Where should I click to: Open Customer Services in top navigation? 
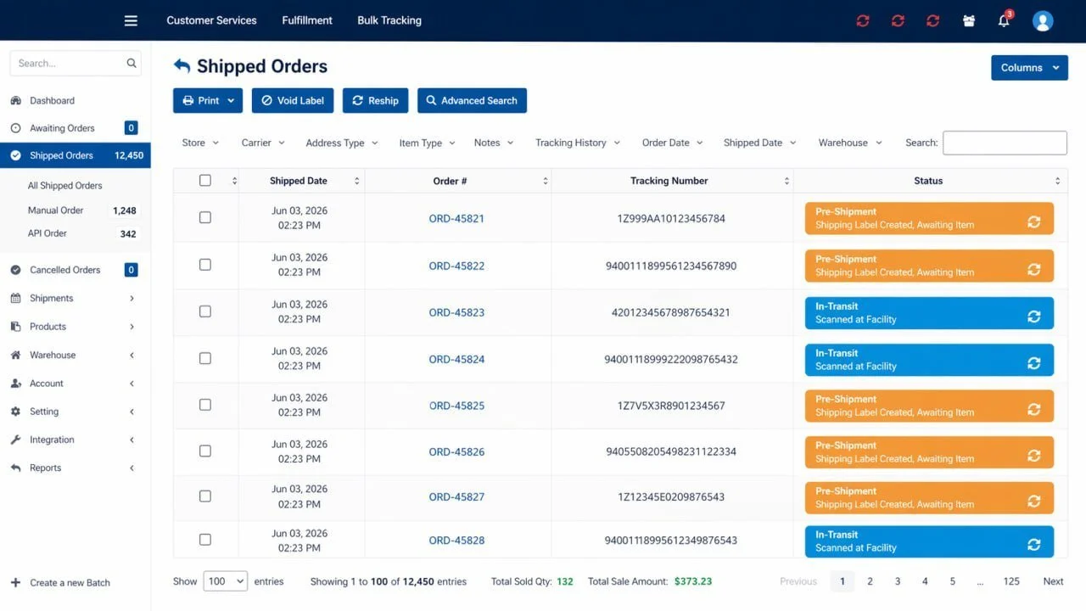[211, 20]
